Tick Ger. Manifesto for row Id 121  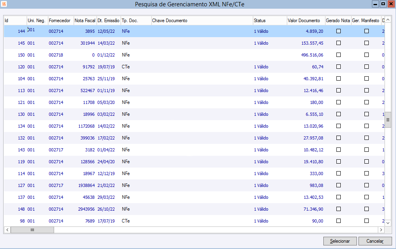(x=366, y=102)
